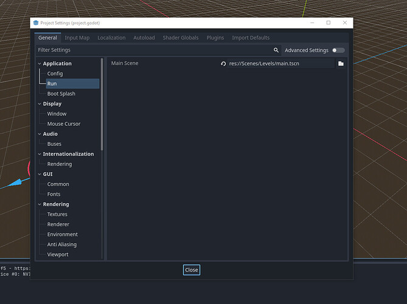Image resolution: width=407 pixels, height=304 pixels.
Task: Click the Godot logo in title bar
Action: click(x=35, y=22)
